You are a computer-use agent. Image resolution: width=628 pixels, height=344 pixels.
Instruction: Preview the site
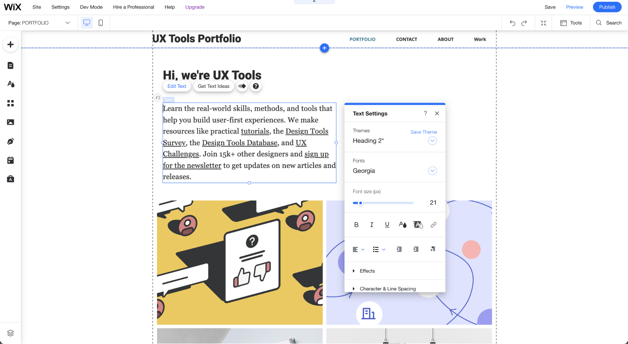tap(575, 7)
